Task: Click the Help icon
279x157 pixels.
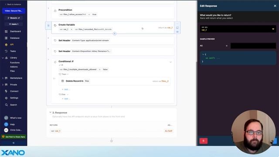Action: [x=6, y=124]
